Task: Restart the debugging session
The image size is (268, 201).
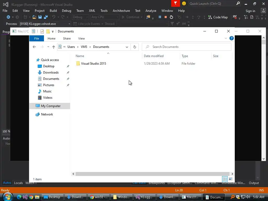Action: click(x=171, y=17)
